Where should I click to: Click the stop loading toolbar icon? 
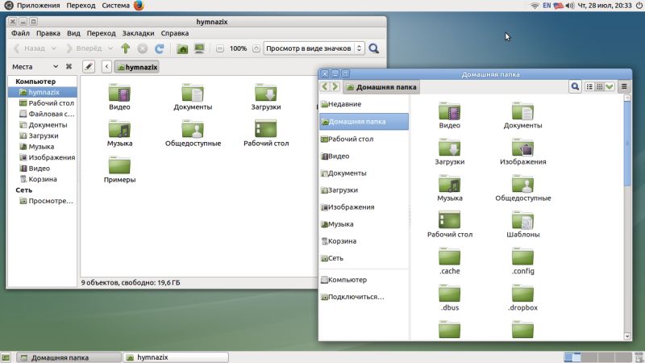pos(143,48)
